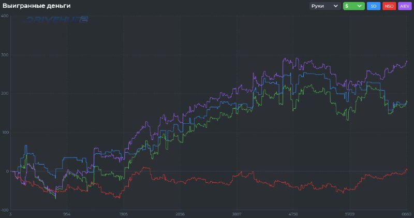Click the 400 label on the vertical axis
The width and height of the screenshot is (414, 218).
(5, 16)
